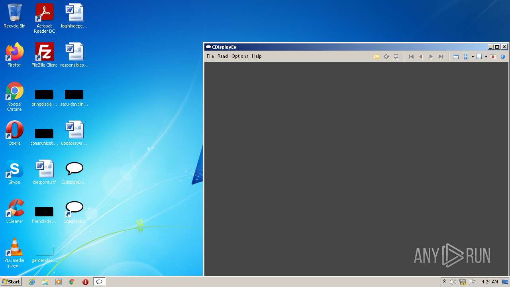
Task: Click the CDisplayEx title bar icon
Action: click(208, 47)
